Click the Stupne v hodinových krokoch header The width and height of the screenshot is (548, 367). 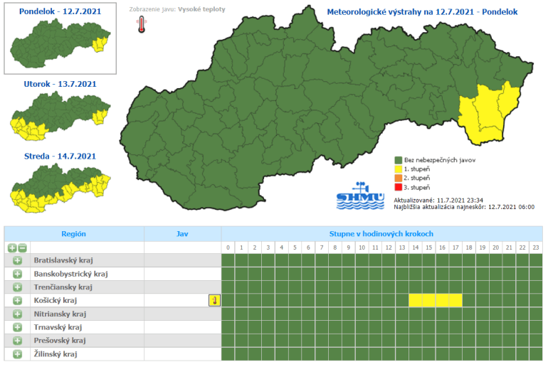coord(381,233)
